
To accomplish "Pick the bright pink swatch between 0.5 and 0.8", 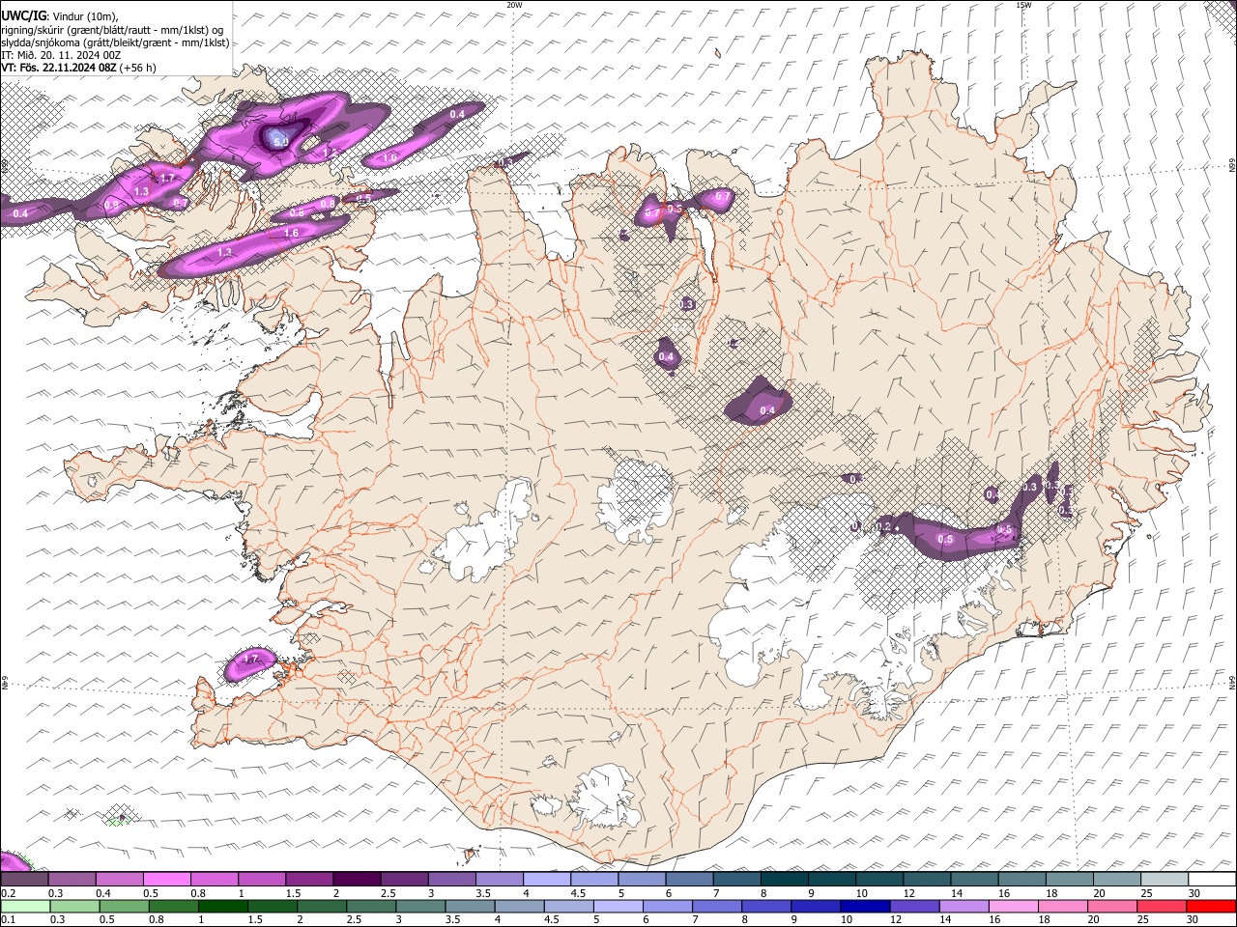I will (166, 879).
